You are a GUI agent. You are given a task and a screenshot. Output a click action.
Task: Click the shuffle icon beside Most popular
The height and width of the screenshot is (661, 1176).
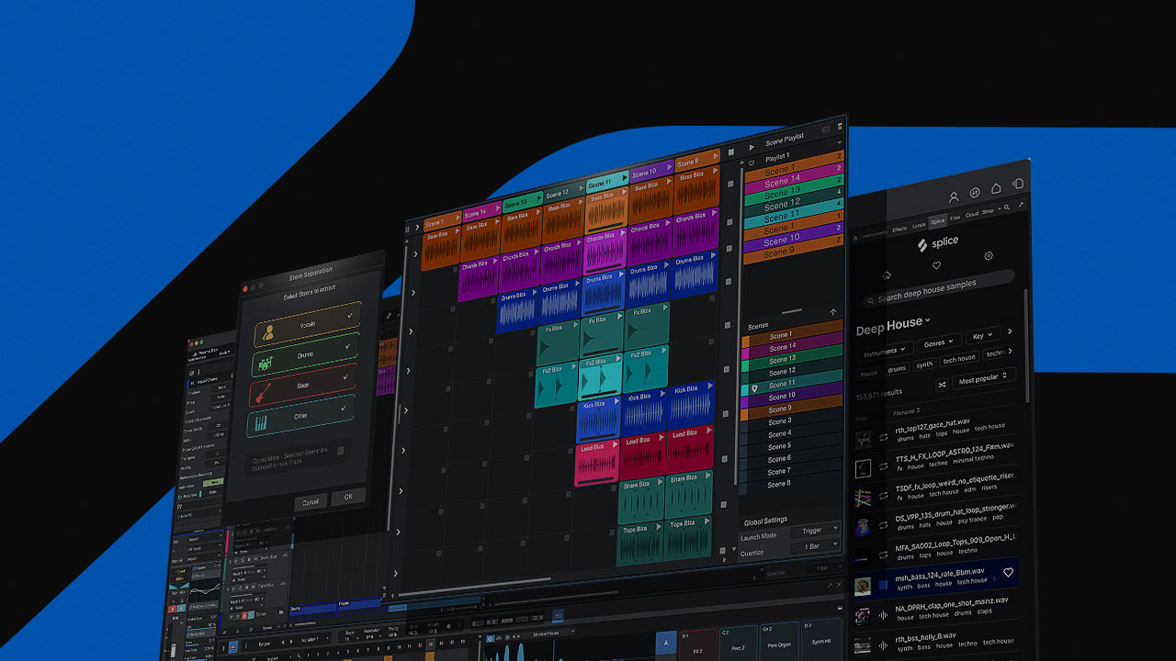click(x=942, y=384)
